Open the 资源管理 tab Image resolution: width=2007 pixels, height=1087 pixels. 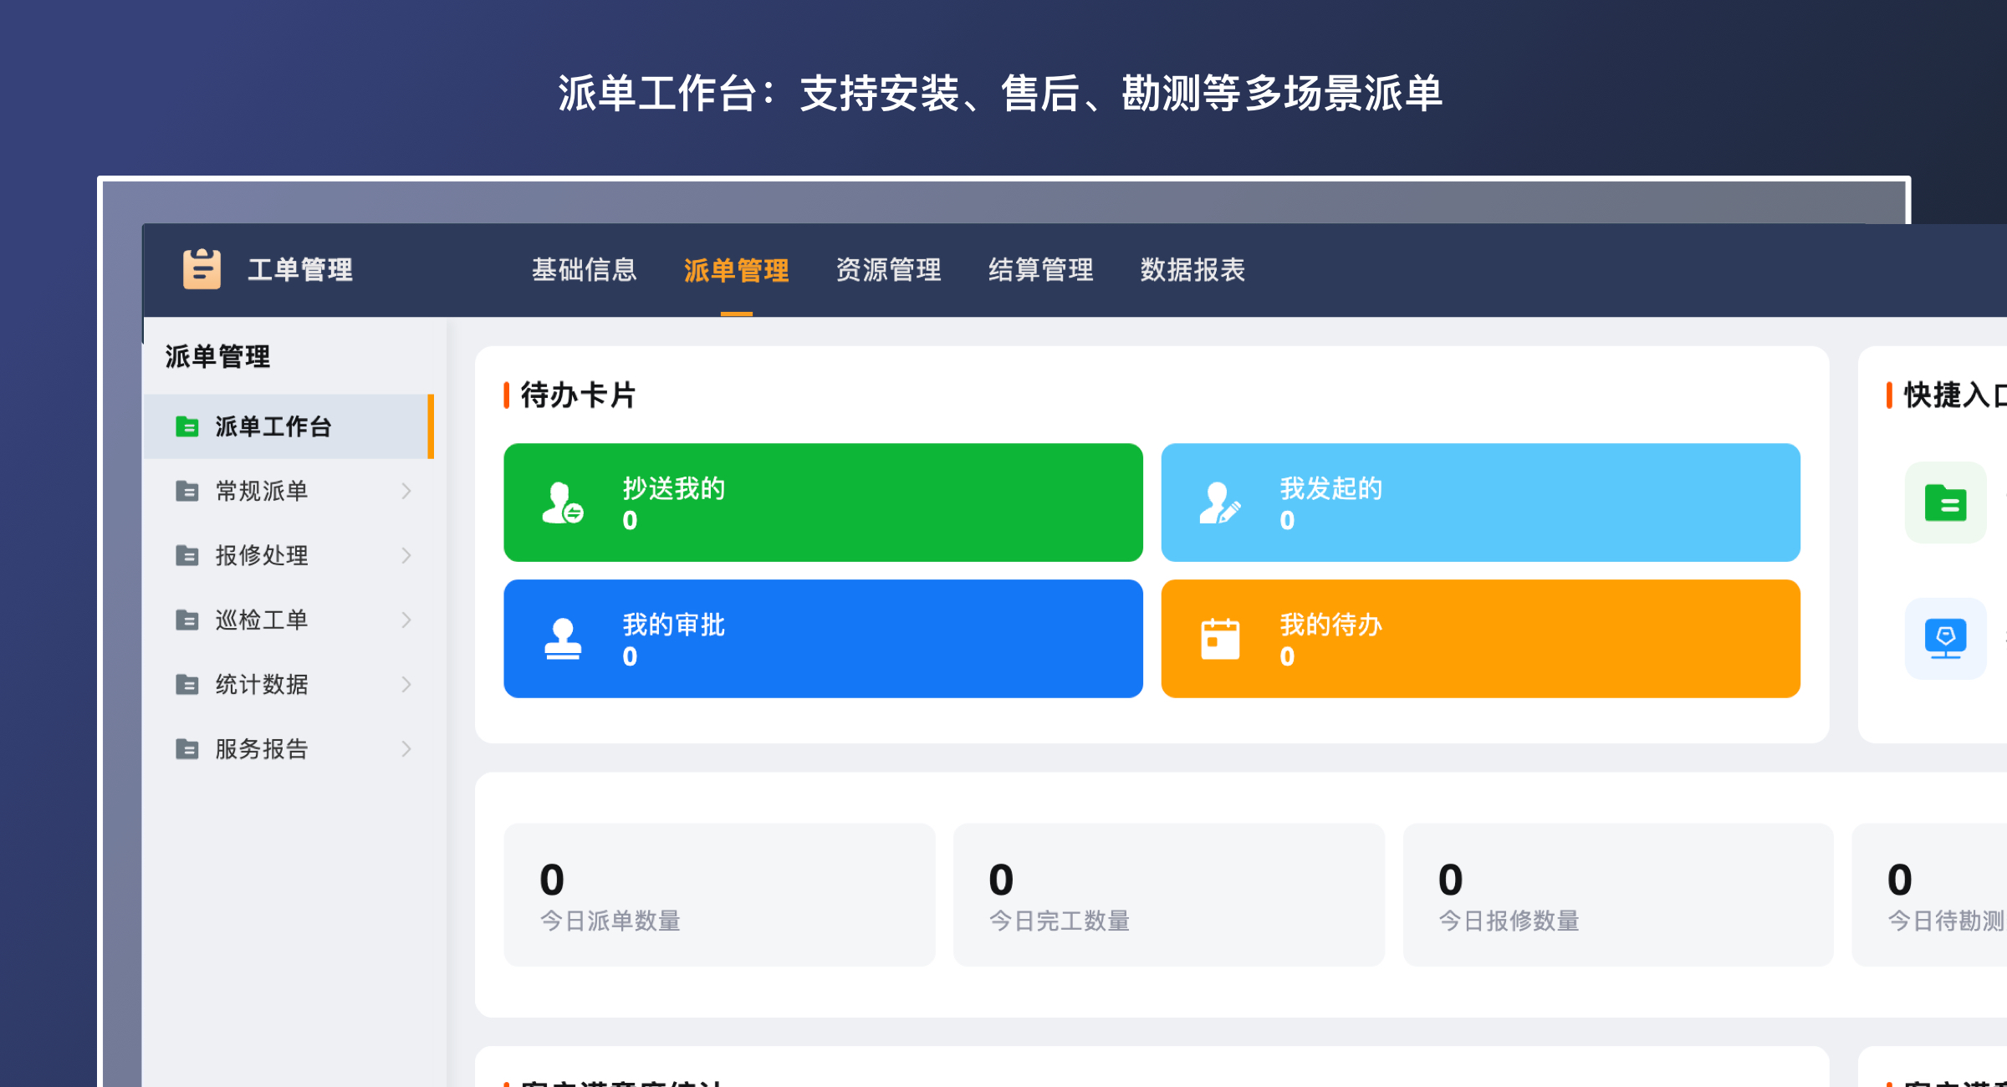pos(889,269)
